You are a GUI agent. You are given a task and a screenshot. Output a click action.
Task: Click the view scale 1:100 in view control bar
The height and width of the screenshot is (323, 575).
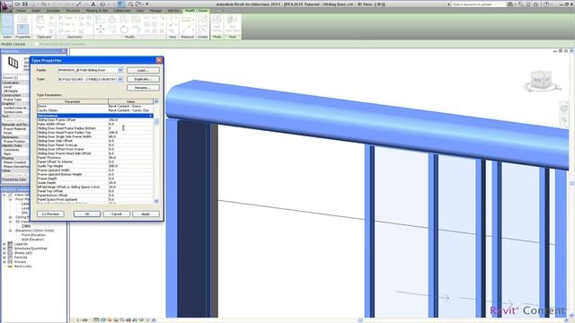(83, 320)
